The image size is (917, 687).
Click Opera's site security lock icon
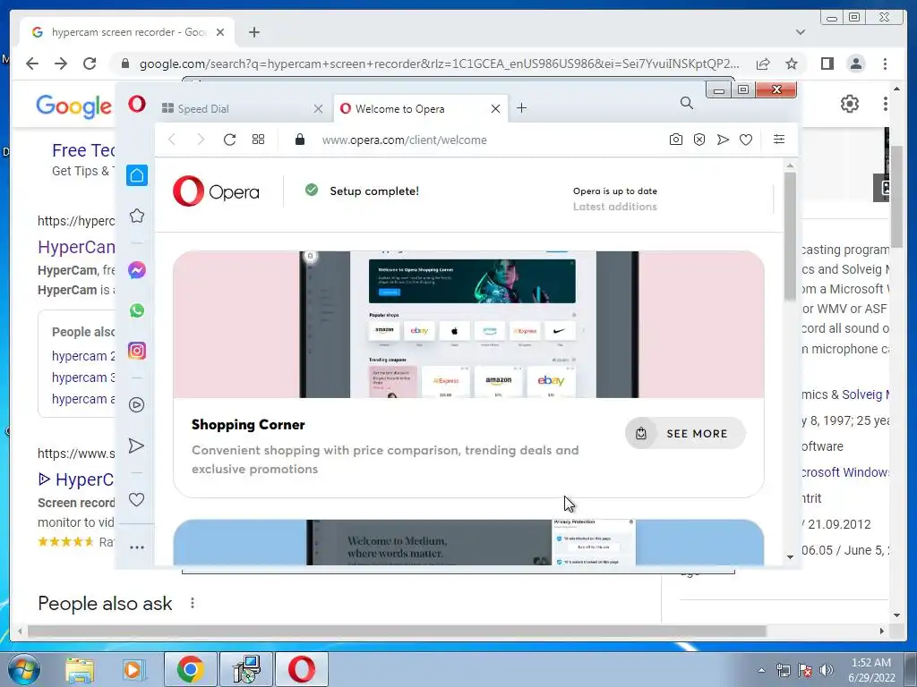pos(300,140)
